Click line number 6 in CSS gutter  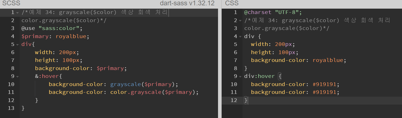[235, 52]
